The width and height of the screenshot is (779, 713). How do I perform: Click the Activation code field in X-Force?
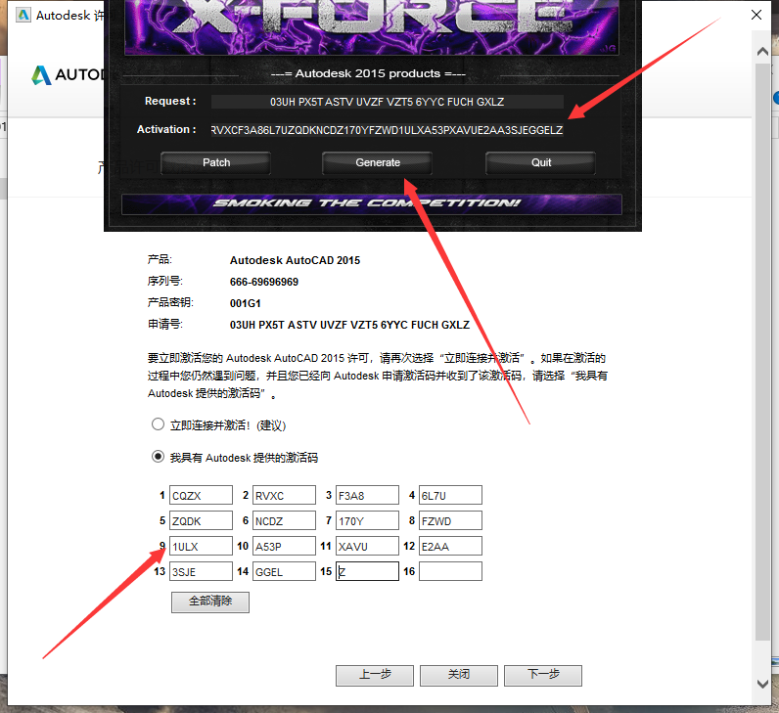[387, 130]
